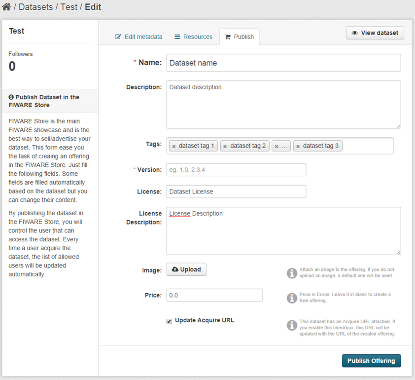Click the Followers count '0'
The width and height of the screenshot is (415, 380).
12,66
